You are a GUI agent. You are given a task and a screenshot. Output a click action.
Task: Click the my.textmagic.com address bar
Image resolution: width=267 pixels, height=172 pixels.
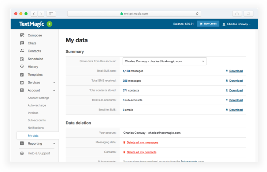[x=134, y=13]
